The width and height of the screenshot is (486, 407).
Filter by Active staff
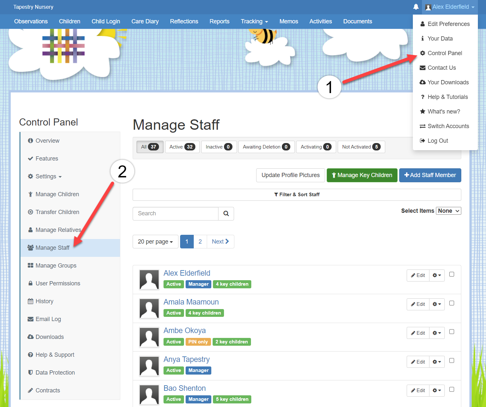click(182, 147)
